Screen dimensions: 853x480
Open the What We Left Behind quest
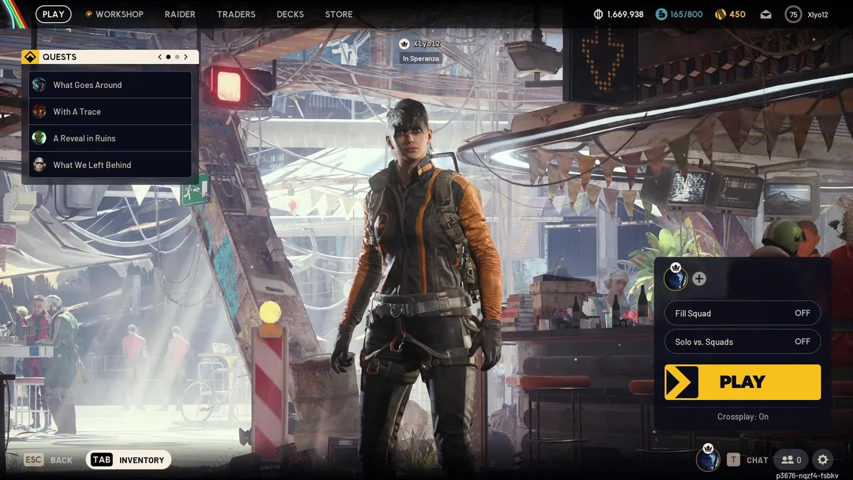(111, 165)
